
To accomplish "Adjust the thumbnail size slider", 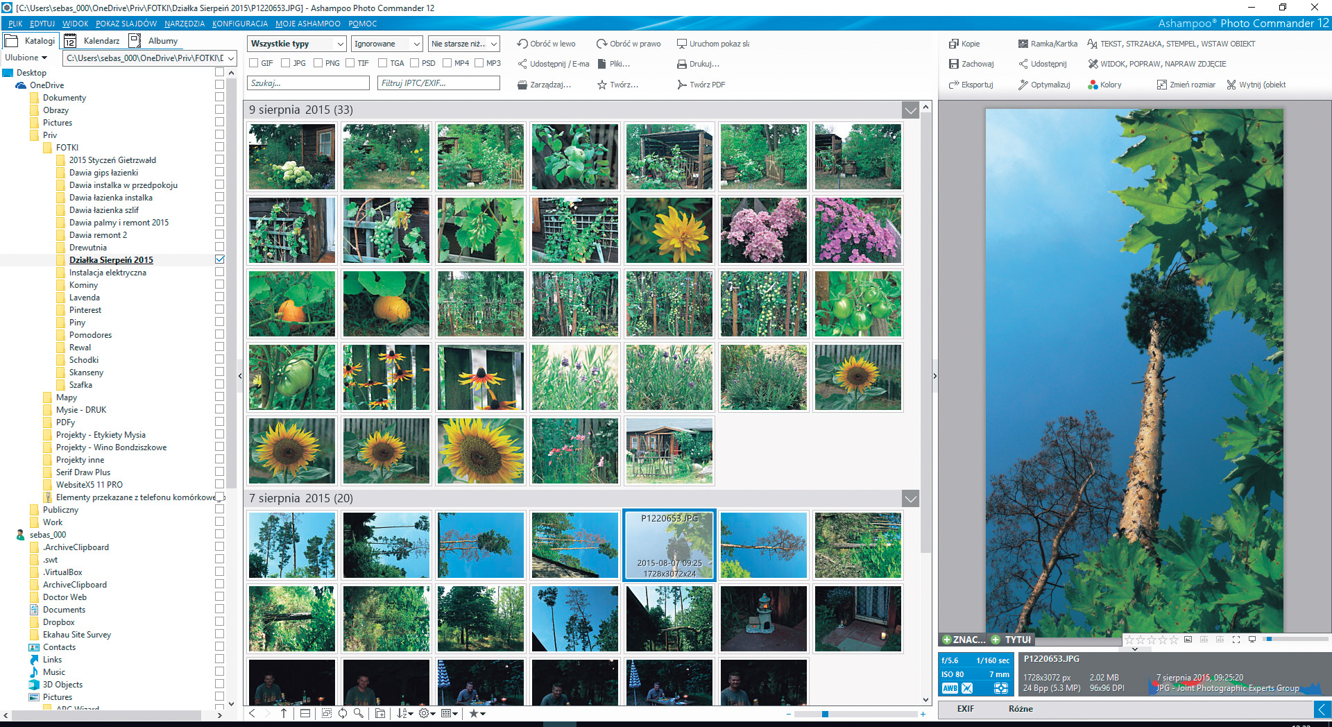I will pyautogui.click(x=825, y=714).
